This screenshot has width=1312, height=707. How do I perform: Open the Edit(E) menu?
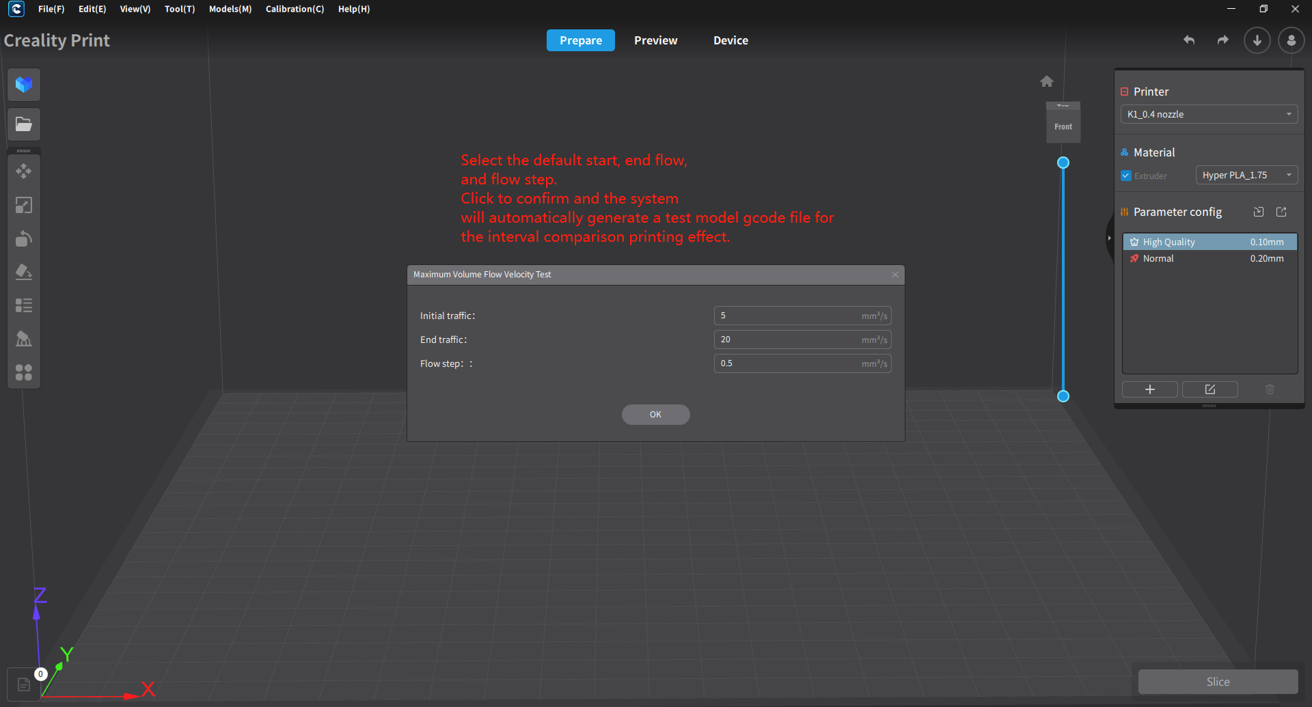92,9
